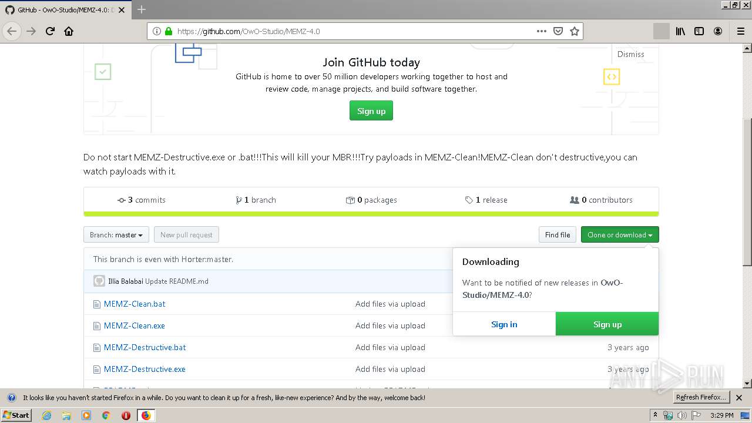
Task: Open a new tab with the plus icon
Action: (x=141, y=9)
